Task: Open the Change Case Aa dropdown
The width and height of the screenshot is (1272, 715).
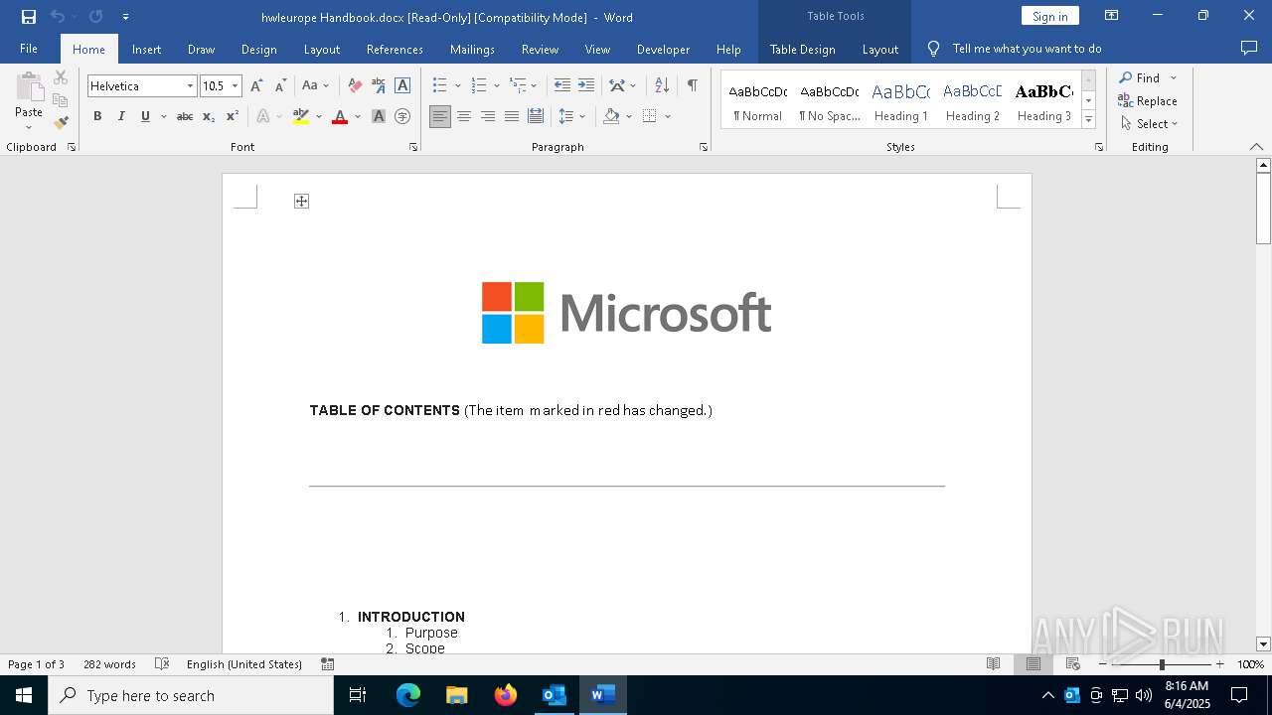Action: click(x=315, y=85)
